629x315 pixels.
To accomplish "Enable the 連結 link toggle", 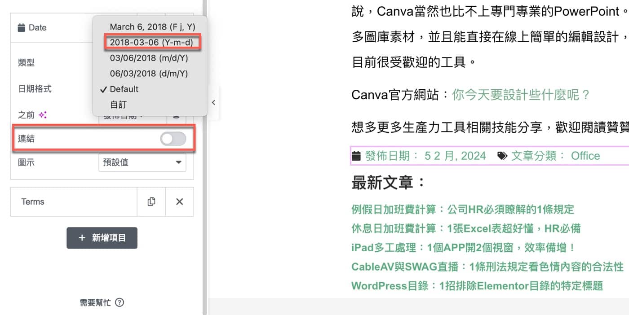I will [173, 139].
